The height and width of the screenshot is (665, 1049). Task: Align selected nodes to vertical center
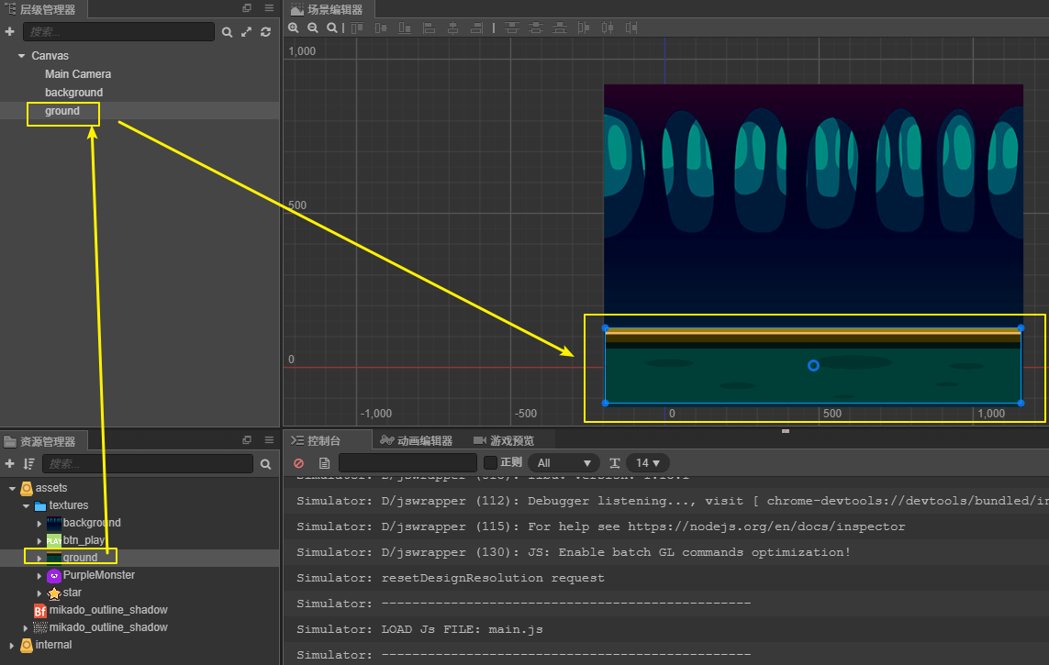click(x=381, y=28)
